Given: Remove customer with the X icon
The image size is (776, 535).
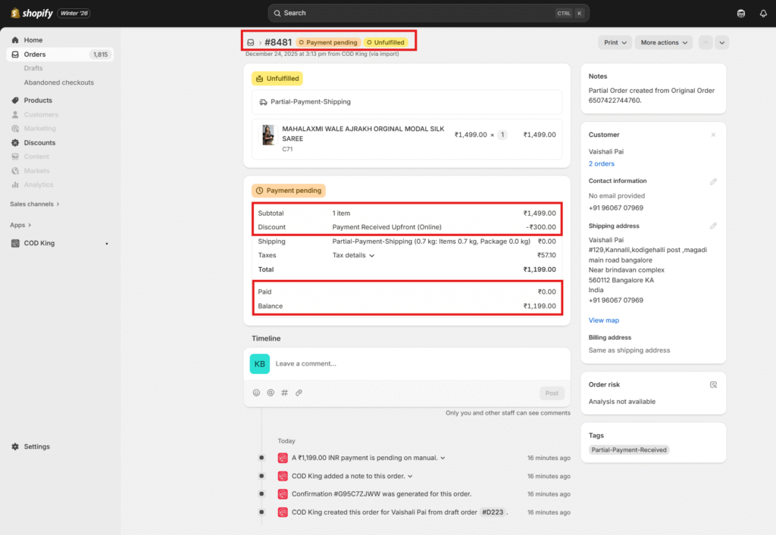Looking at the screenshot, I should [713, 135].
